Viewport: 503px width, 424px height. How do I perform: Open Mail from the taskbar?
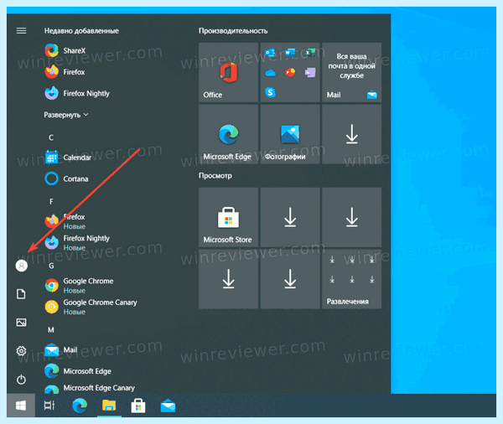point(168,406)
